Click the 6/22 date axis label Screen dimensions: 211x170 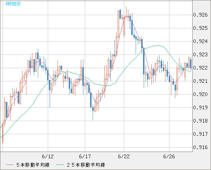pos(124,156)
